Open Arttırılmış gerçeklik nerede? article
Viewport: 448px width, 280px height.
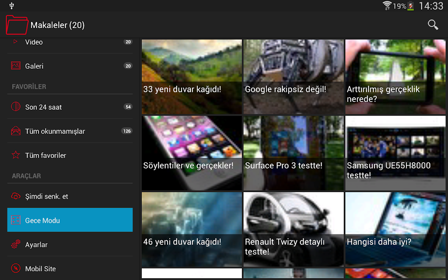[x=395, y=77]
